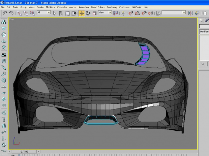Open the File menu
The image size is (209, 156).
pos(3,7)
